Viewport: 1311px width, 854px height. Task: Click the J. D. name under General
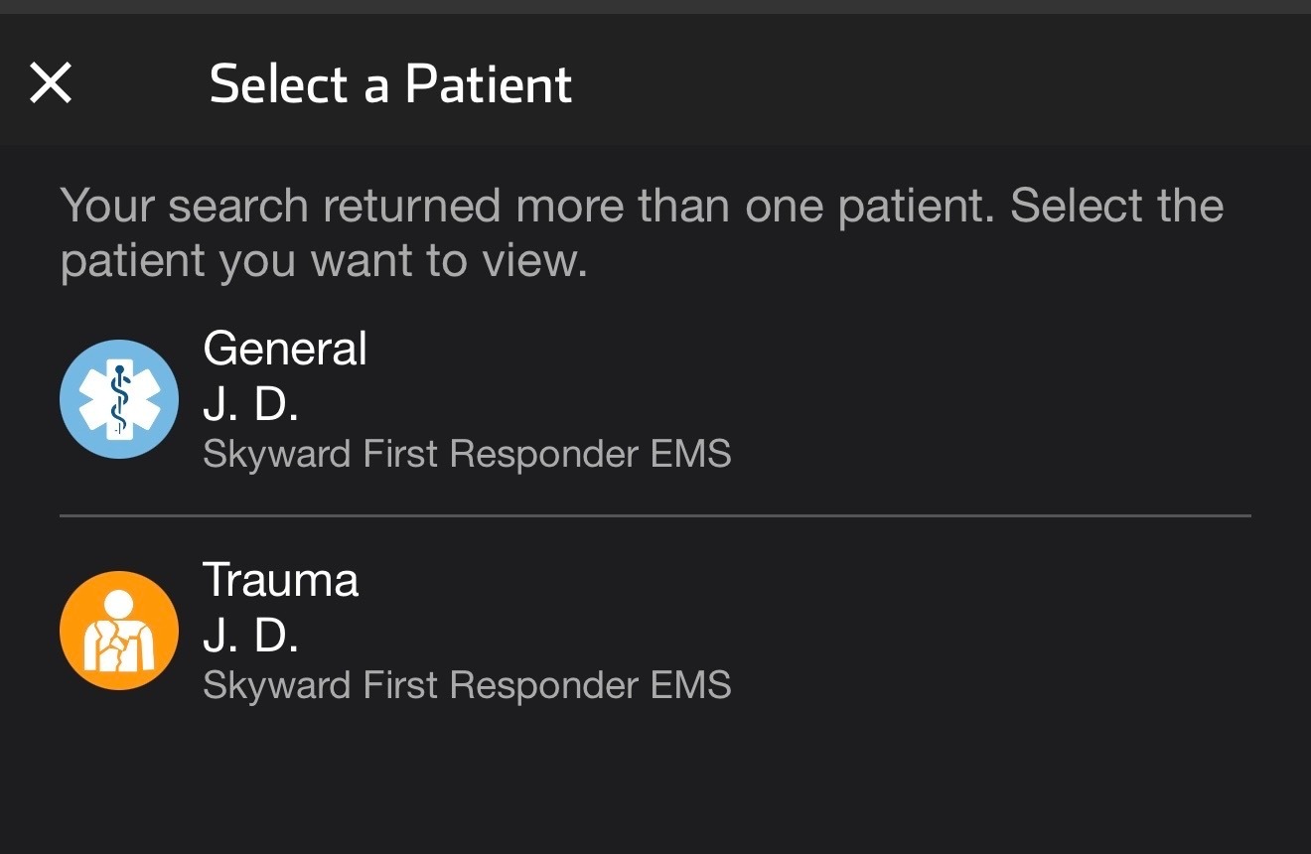(250, 402)
